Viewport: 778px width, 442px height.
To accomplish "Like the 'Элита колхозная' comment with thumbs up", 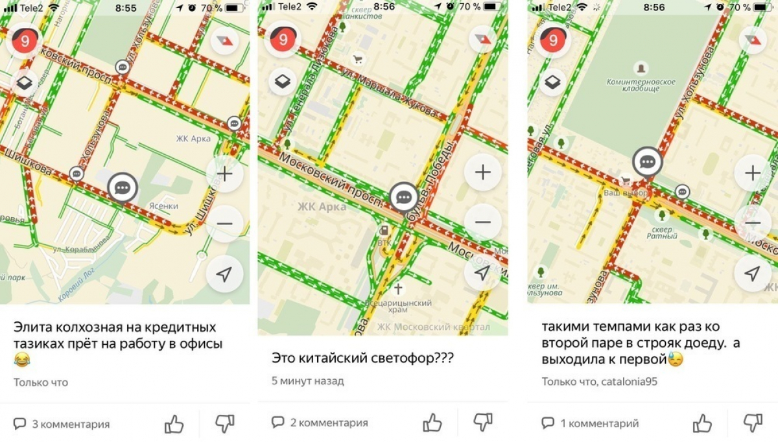I will [x=174, y=424].
